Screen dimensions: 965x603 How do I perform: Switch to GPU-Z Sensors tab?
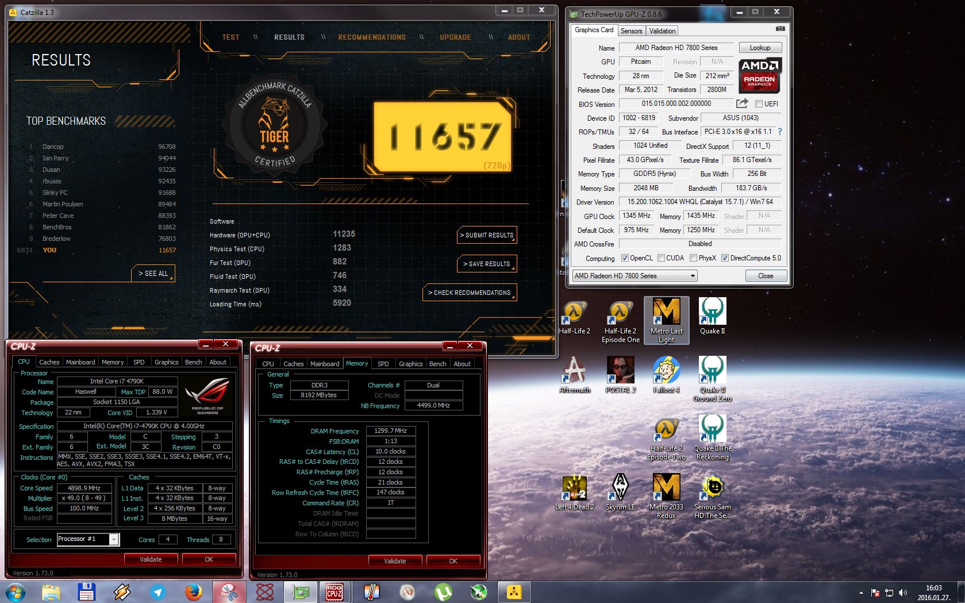point(631,31)
